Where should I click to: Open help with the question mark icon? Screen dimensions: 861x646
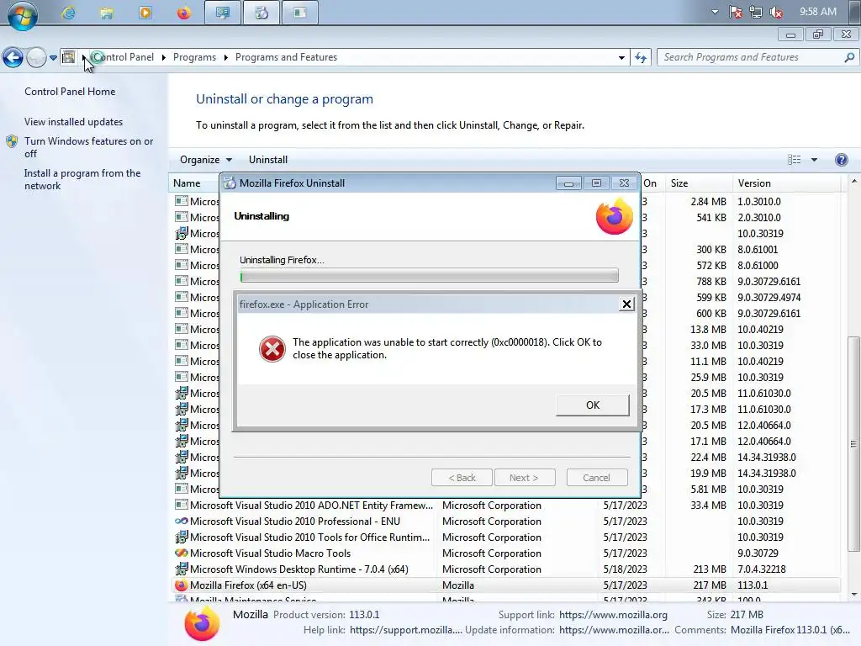(x=841, y=160)
